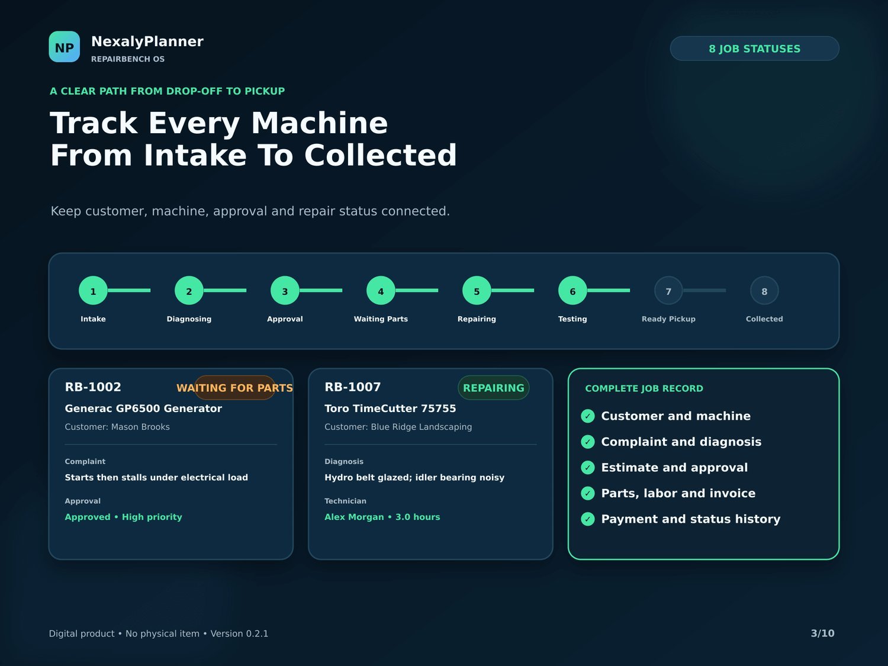
Task: Click Customer: Mason Brooks
Action: coord(117,427)
